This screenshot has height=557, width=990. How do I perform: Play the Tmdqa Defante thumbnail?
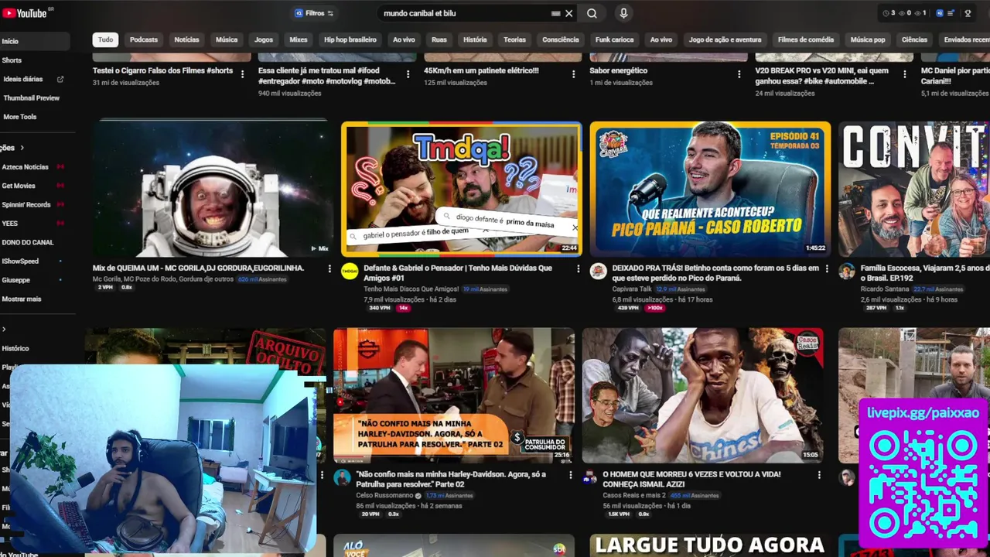click(462, 188)
